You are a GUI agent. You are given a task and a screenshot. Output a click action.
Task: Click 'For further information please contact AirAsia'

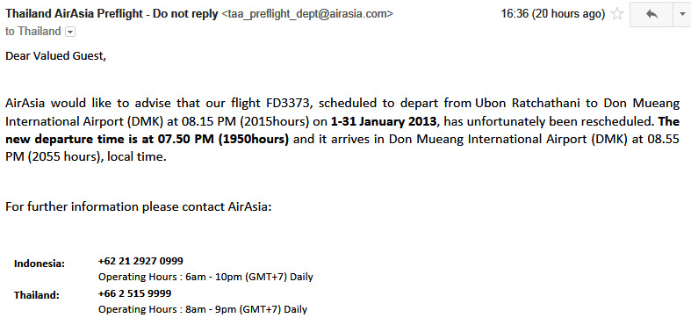pyautogui.click(x=139, y=206)
